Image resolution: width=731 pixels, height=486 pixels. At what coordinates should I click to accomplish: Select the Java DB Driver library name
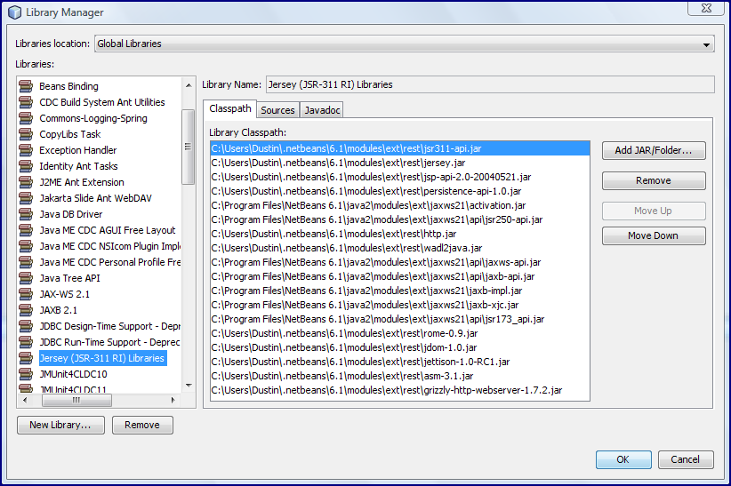71,214
